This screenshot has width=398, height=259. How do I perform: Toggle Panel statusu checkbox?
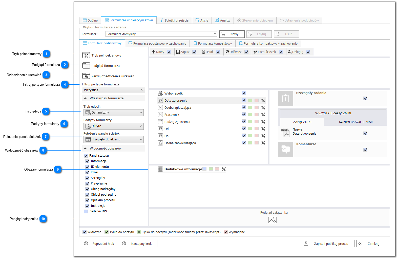[x=86, y=156]
